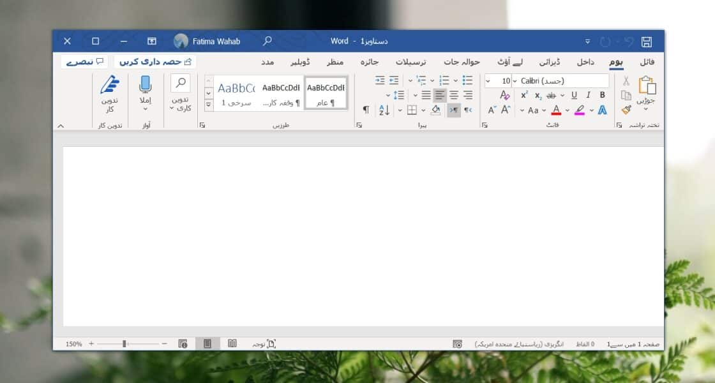This screenshot has height=383, width=715.
Task: Click the Read Mode book icon in status bar
Action: (x=232, y=343)
